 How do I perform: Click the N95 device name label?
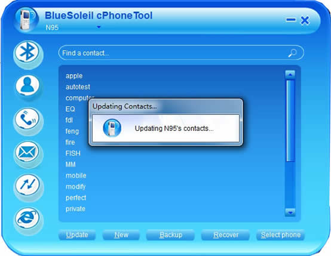pos(52,27)
